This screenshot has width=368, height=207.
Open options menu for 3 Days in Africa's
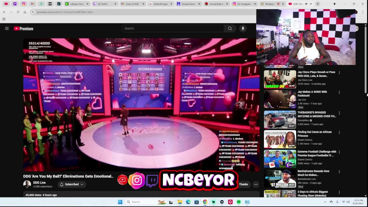click(x=339, y=192)
